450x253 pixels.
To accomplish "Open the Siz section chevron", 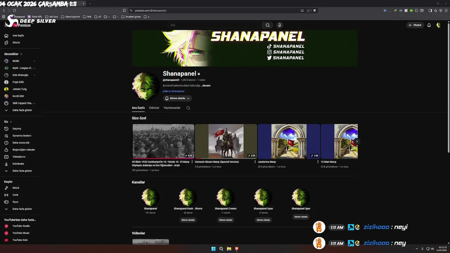I will [11, 122].
